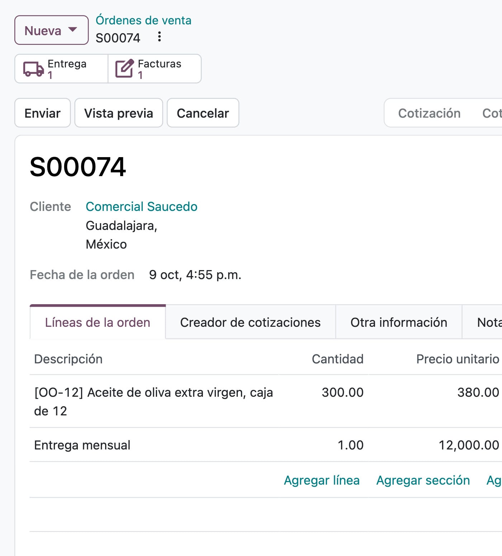Select the Cotización status stage
This screenshot has width=502, height=556.
[429, 113]
